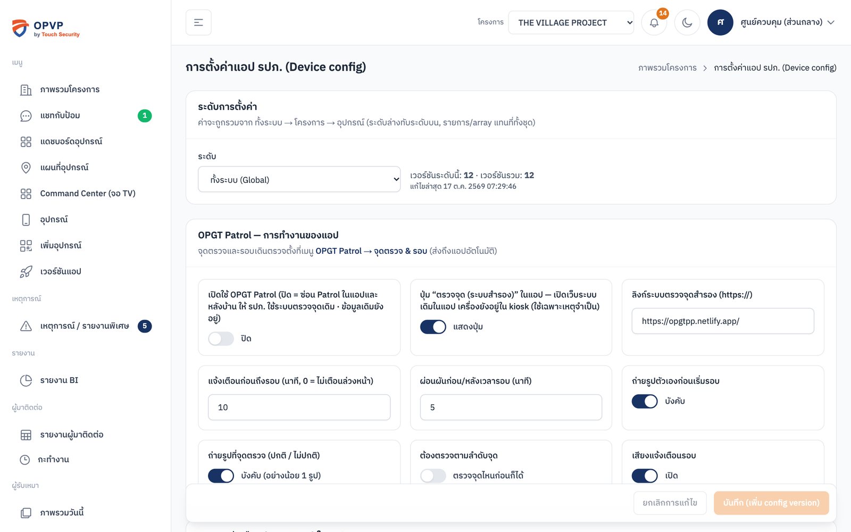Viewport: 851px width, 532px height.
Task: Click the user avatar circle
Action: point(720,22)
